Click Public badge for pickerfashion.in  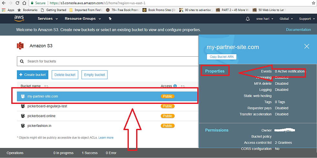(x=168, y=126)
